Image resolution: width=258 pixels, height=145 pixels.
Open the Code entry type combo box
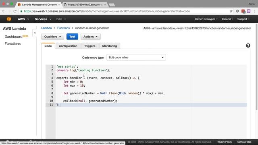coord(136,57)
